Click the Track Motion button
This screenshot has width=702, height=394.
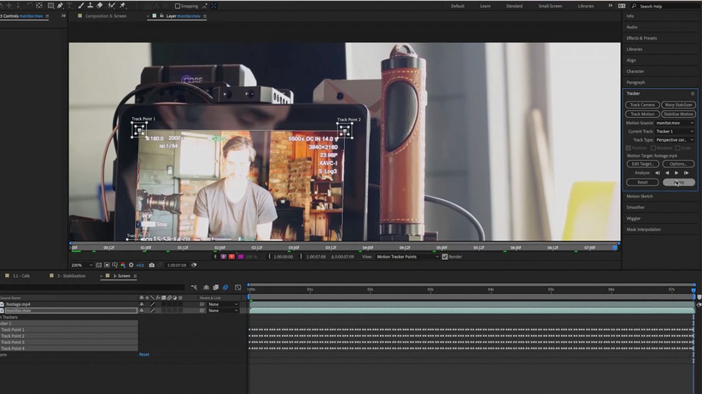[x=642, y=114]
